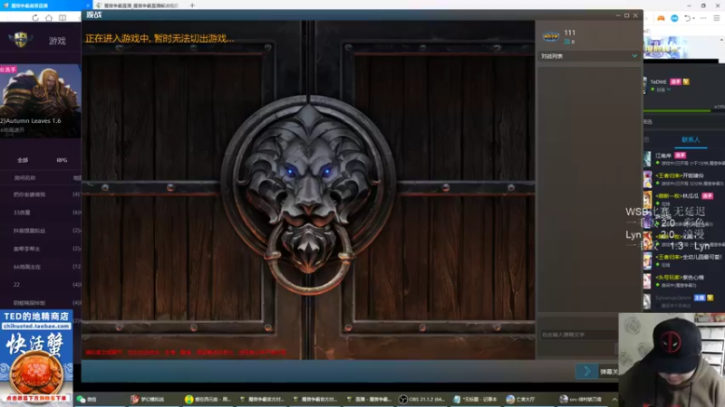Open browser gamepad icon in toolbar

661,18
